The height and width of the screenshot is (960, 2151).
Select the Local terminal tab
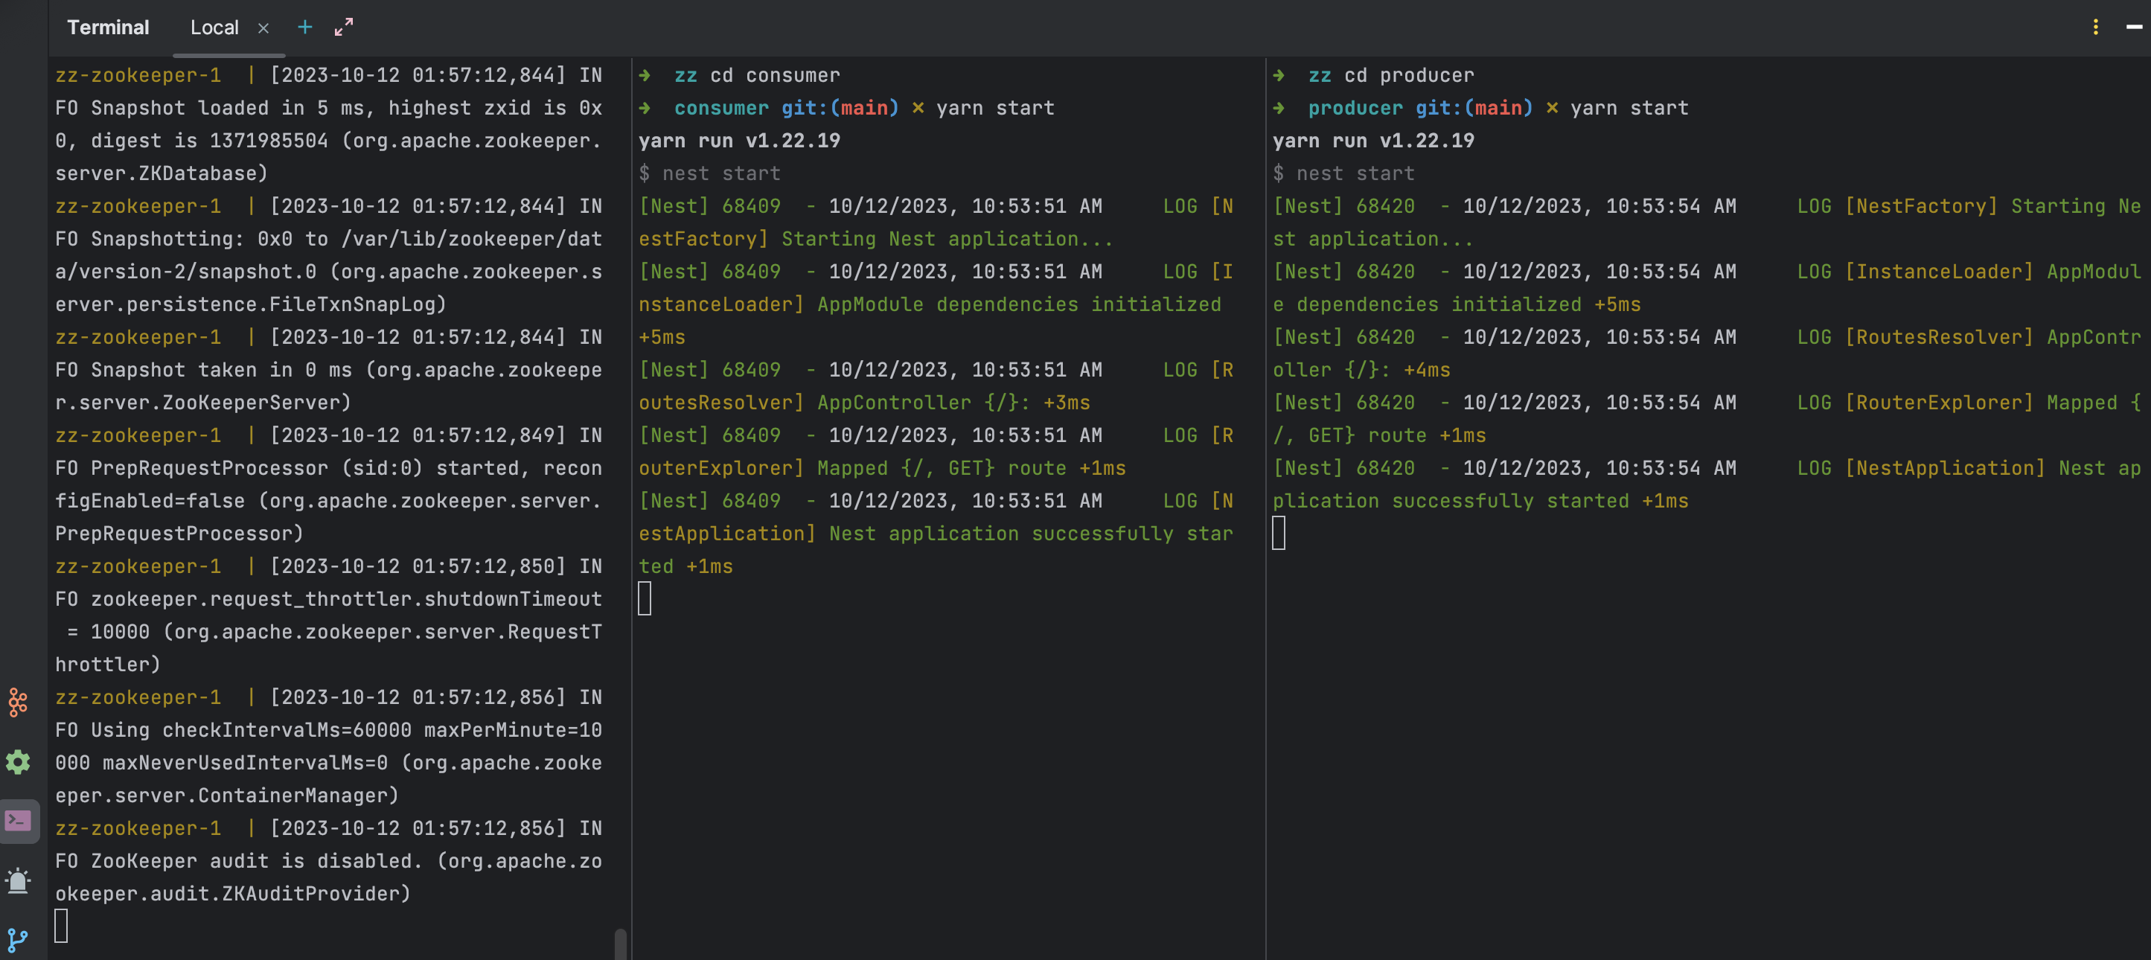(214, 28)
